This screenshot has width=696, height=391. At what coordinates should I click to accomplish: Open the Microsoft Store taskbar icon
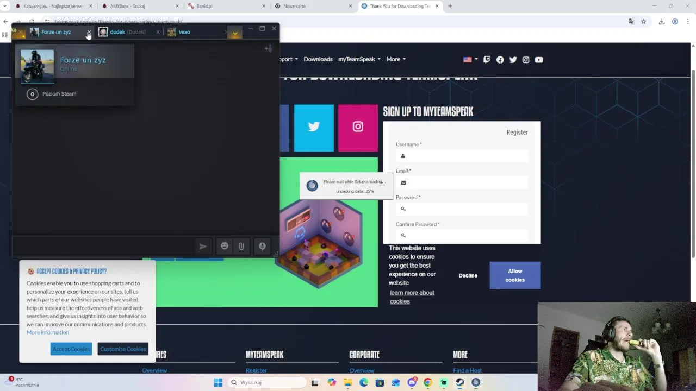point(380,382)
